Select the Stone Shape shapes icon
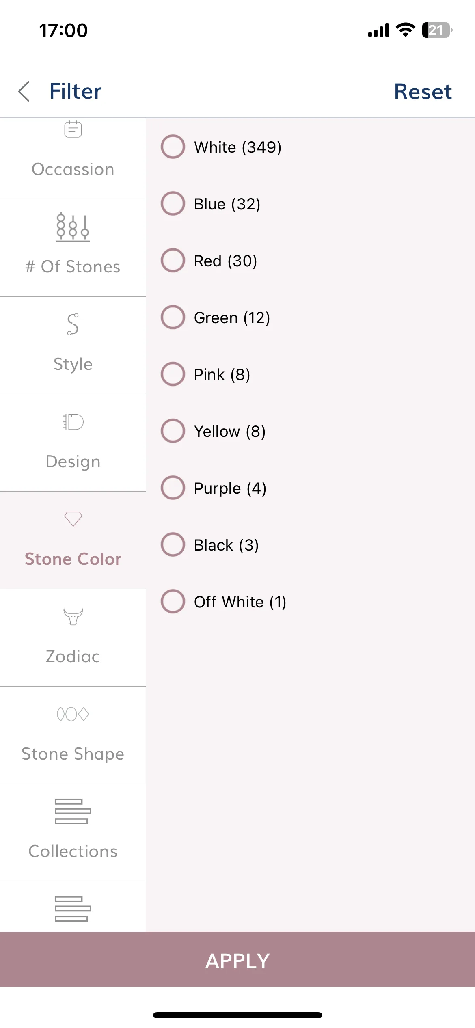475x1028 pixels. [73, 714]
